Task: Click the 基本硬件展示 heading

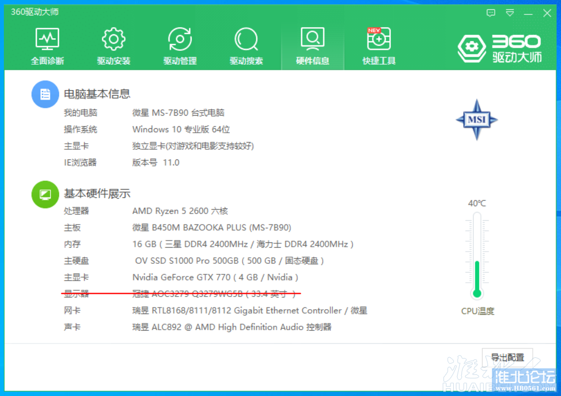Action: coord(97,194)
